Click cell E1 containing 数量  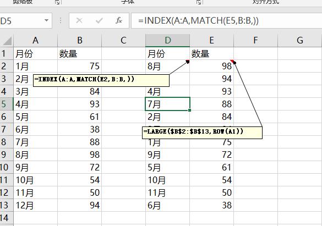tap(211, 53)
